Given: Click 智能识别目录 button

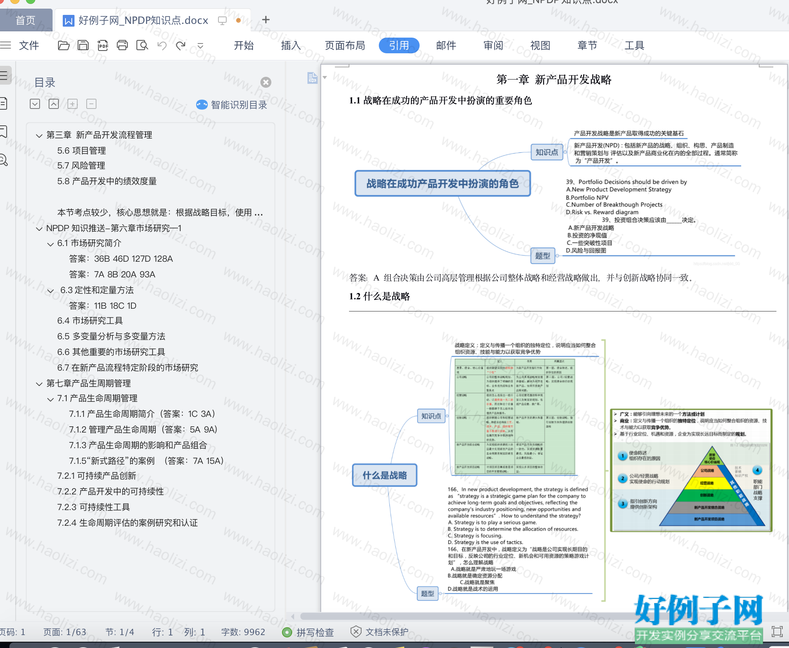Looking at the screenshot, I should pos(231,105).
